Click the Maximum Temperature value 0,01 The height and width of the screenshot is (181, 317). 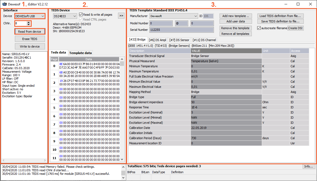click(226, 71)
